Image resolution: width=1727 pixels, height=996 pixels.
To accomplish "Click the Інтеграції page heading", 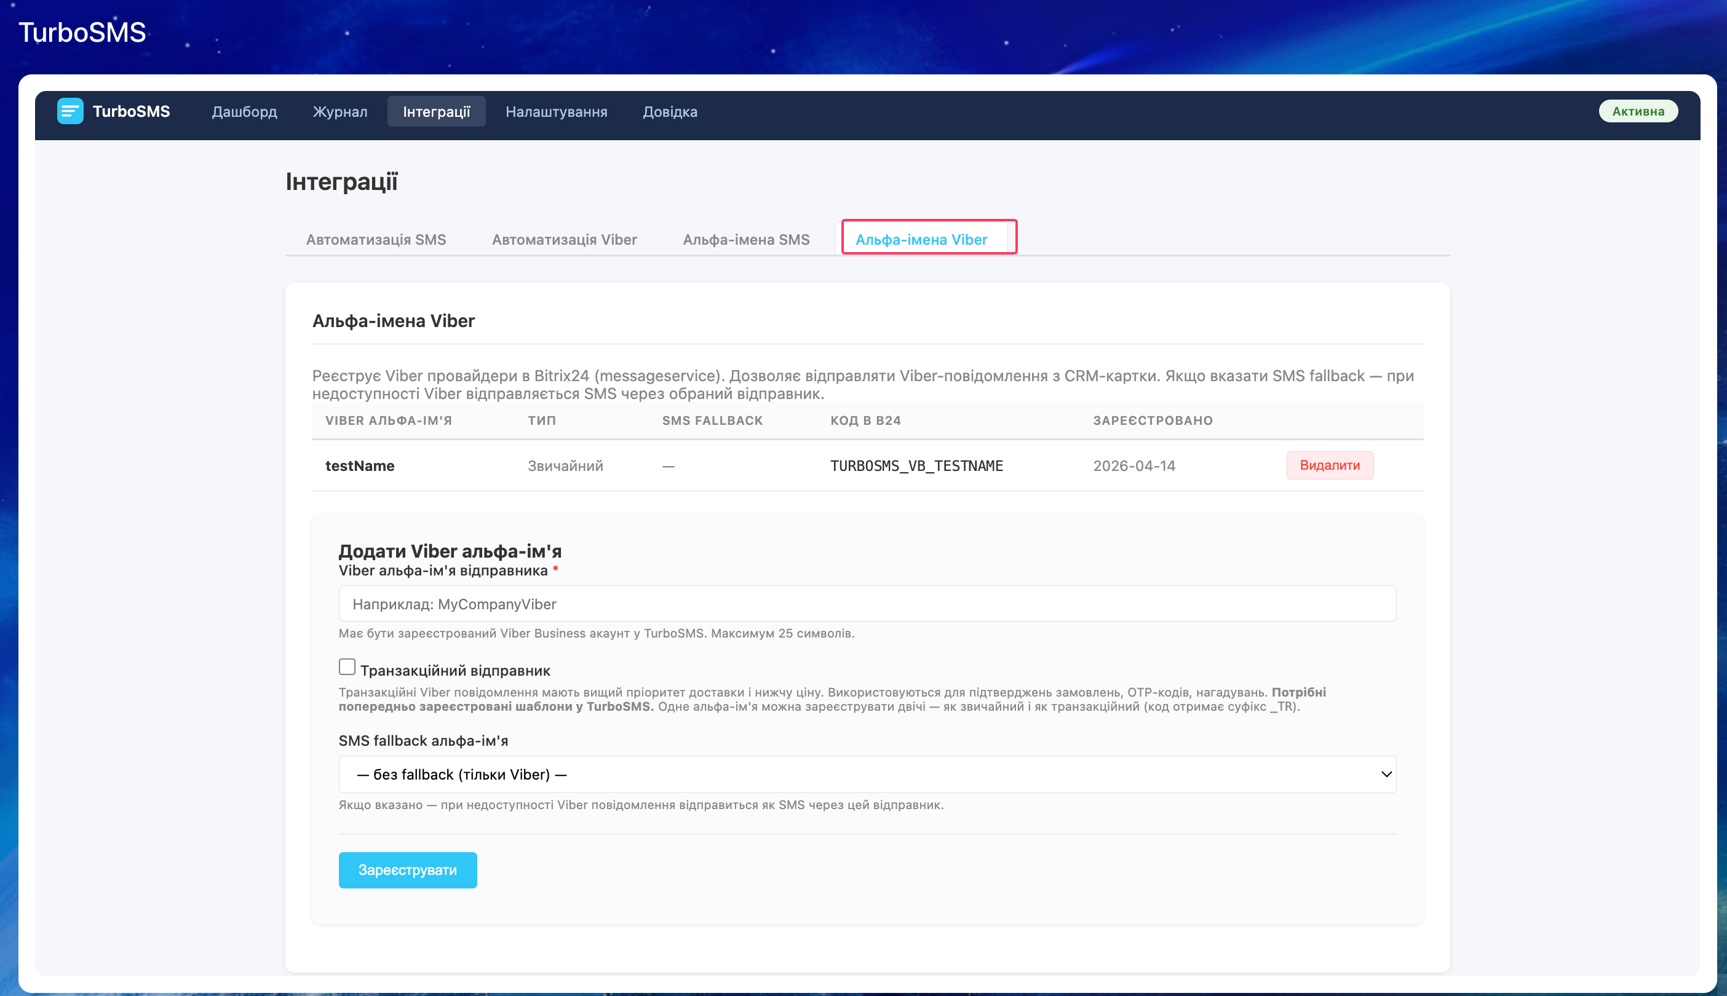I will pos(341,182).
